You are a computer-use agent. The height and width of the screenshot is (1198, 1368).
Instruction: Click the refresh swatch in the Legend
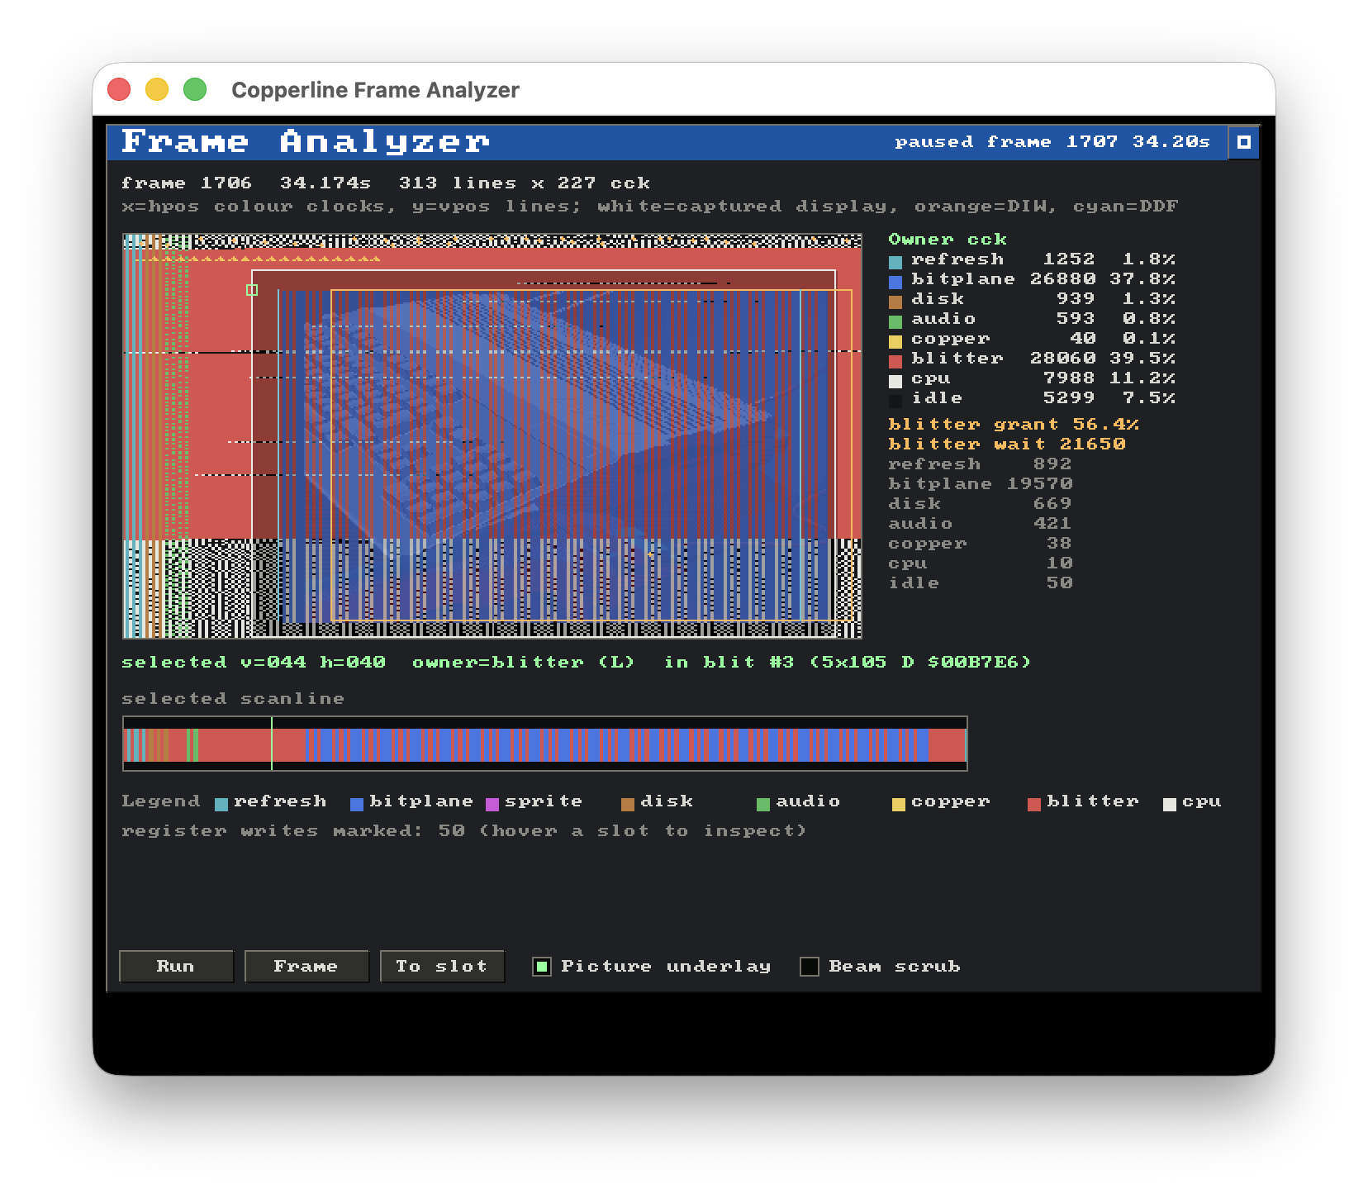click(221, 804)
